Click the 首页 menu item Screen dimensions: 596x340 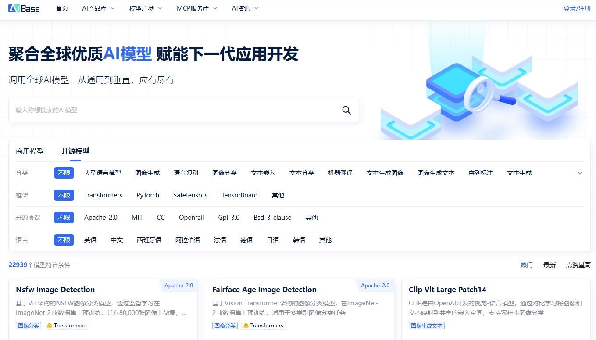pos(62,8)
